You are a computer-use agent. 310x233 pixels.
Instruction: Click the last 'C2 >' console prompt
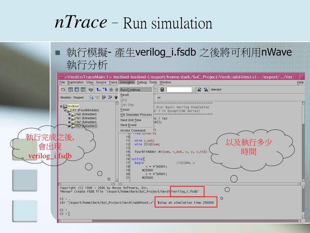[63, 214]
